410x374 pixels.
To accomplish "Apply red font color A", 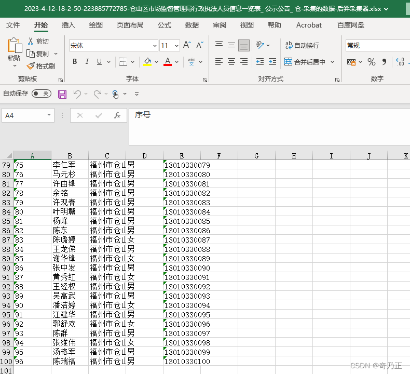I will 168,62.
